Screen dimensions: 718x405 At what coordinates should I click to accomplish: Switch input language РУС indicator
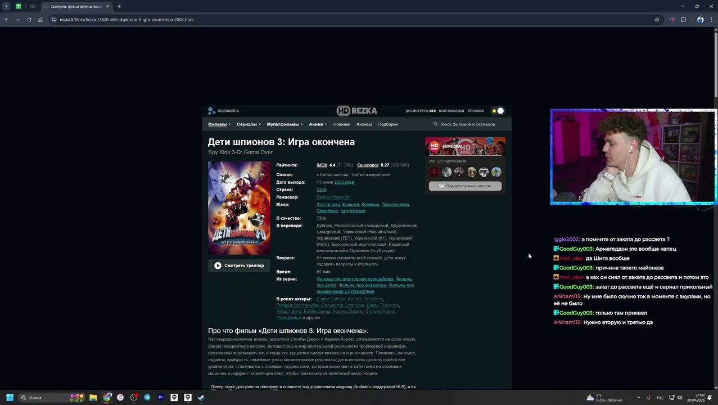pyautogui.click(x=661, y=398)
